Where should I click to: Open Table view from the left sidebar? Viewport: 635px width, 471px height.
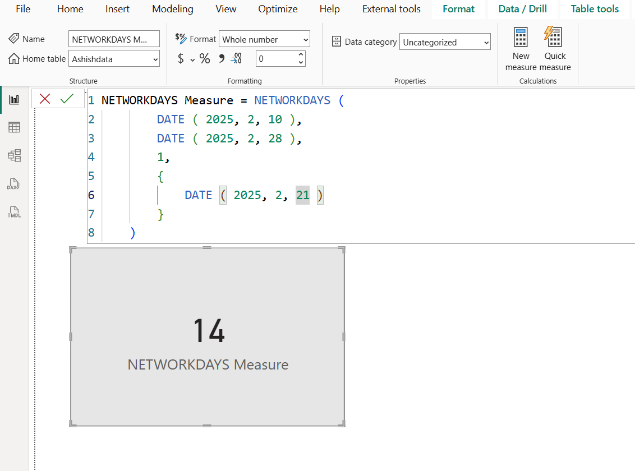point(14,127)
